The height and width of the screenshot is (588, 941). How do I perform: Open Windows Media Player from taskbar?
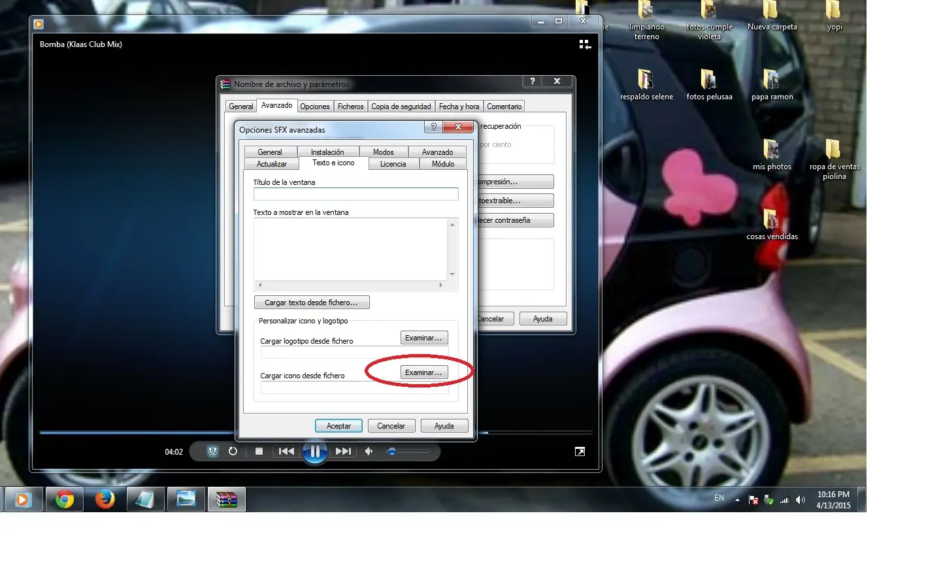pos(24,500)
